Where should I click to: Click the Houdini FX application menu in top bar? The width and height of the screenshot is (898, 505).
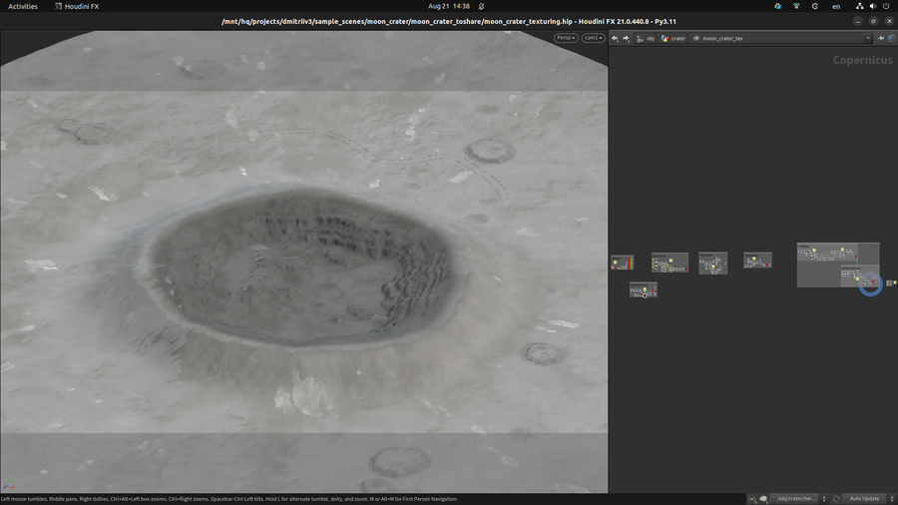click(x=77, y=6)
